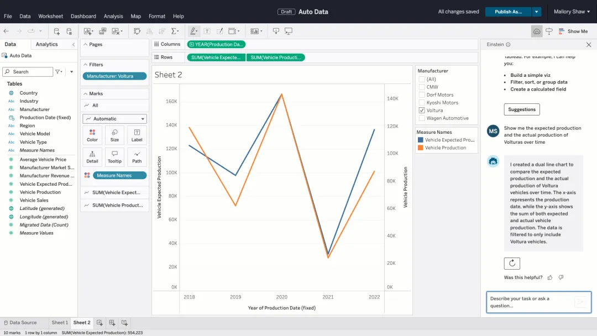Open the Analysis menu
The height and width of the screenshot is (336, 597).
[113, 17]
